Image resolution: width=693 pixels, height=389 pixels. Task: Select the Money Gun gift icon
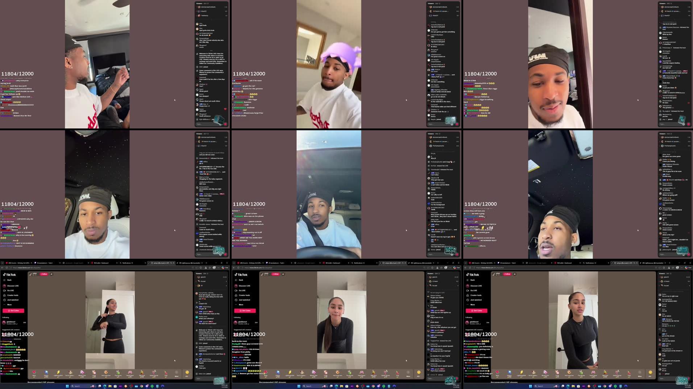pos(82,373)
